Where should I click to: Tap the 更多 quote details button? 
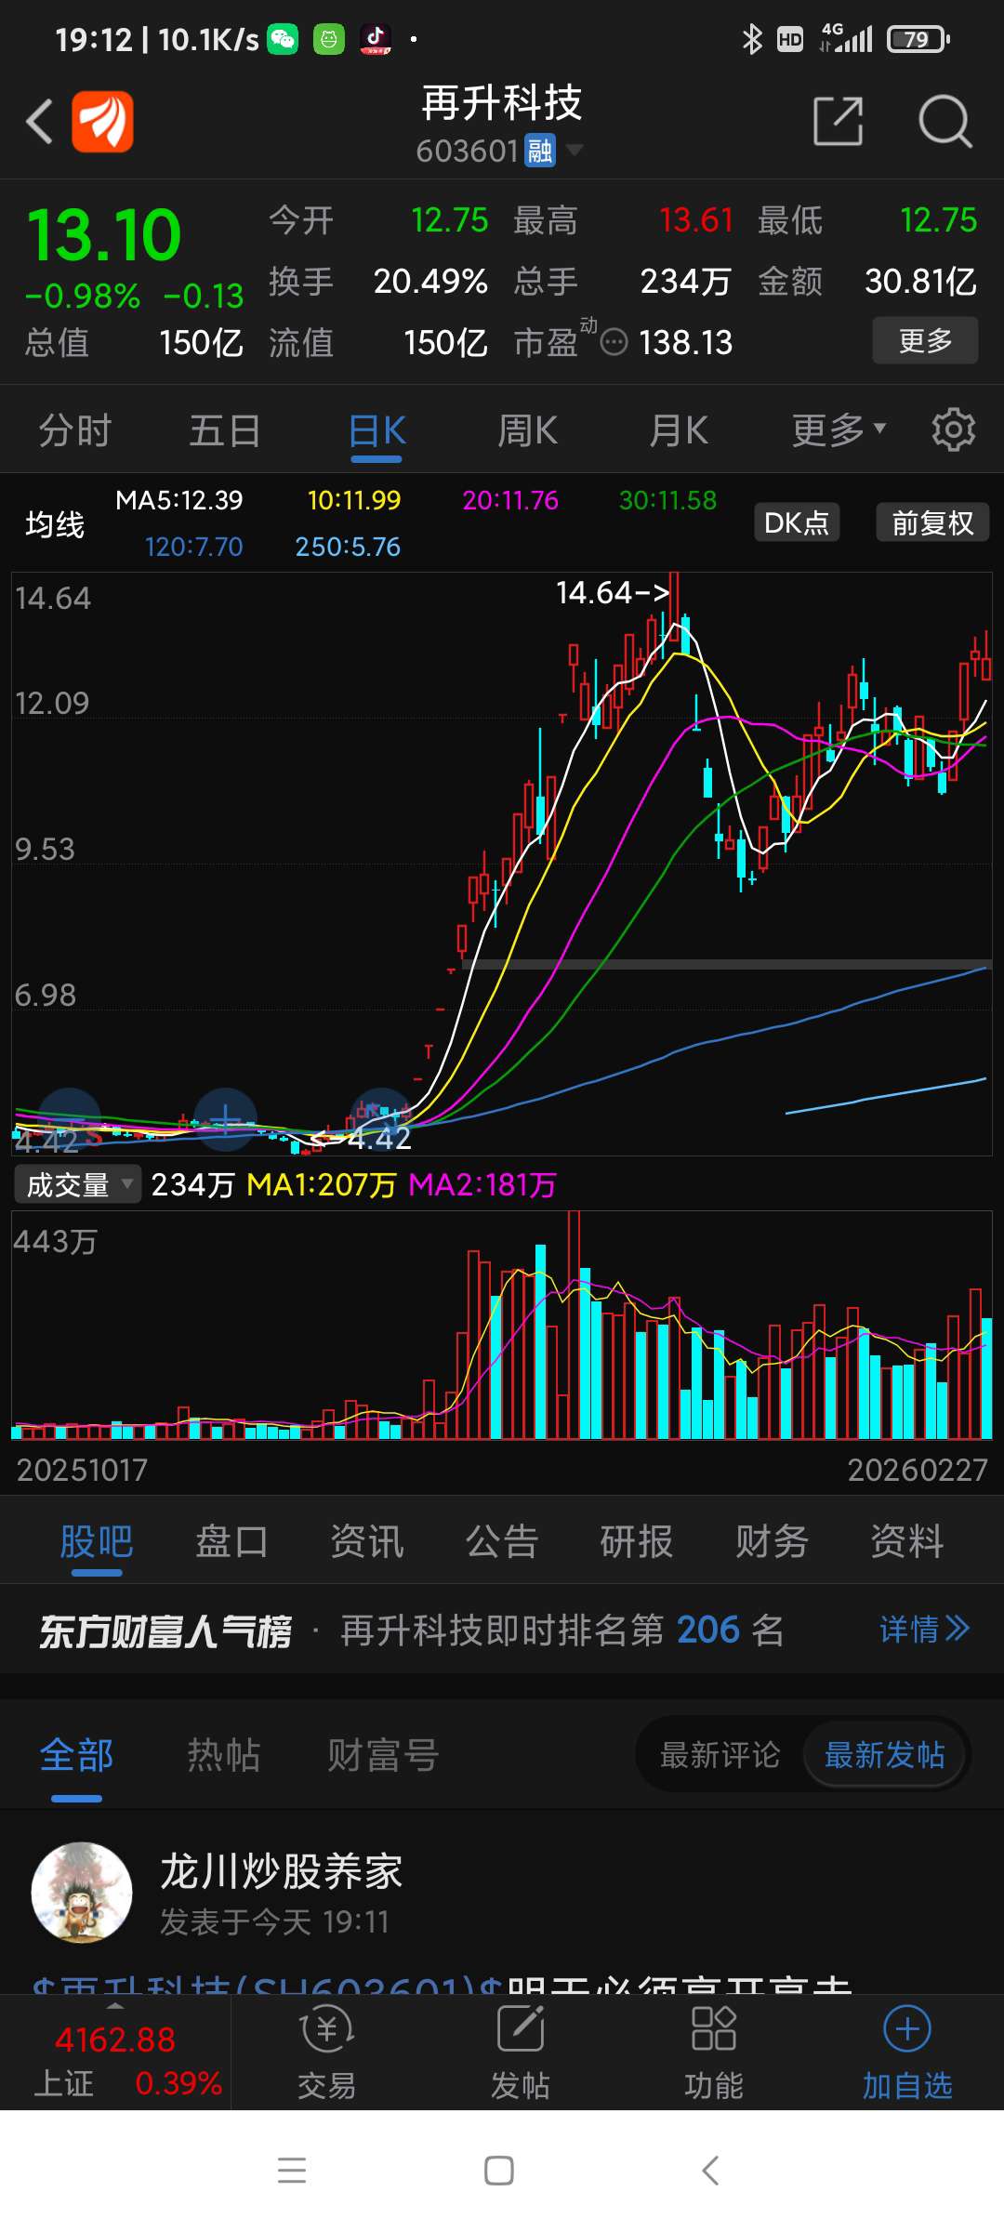(925, 341)
